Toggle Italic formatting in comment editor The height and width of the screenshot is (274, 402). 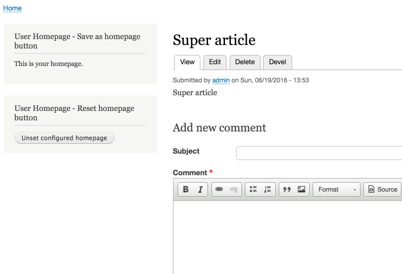tap(200, 189)
